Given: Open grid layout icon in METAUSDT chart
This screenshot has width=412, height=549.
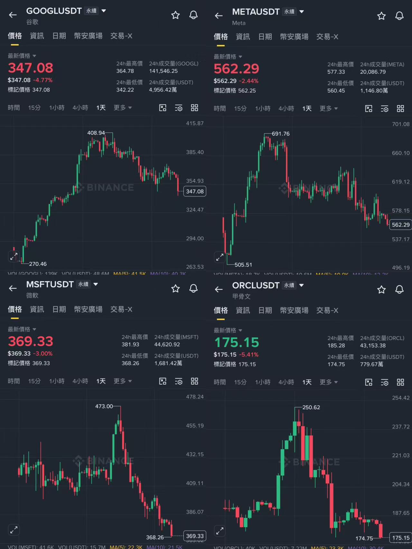Looking at the screenshot, I should (400, 109).
